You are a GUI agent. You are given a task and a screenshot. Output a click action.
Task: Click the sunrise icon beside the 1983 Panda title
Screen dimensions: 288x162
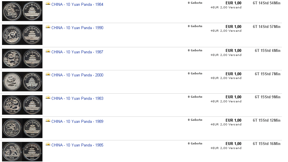click(x=48, y=97)
